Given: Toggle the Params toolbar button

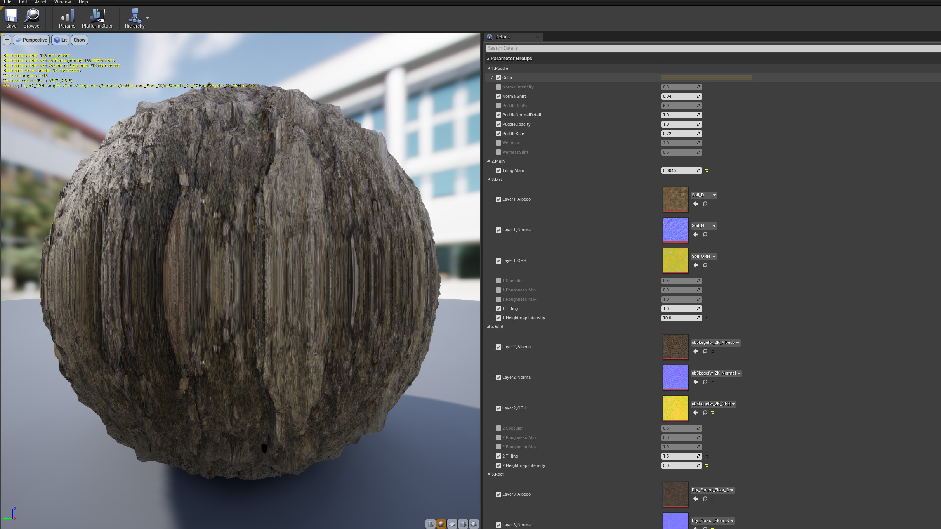Looking at the screenshot, I should 67,18.
